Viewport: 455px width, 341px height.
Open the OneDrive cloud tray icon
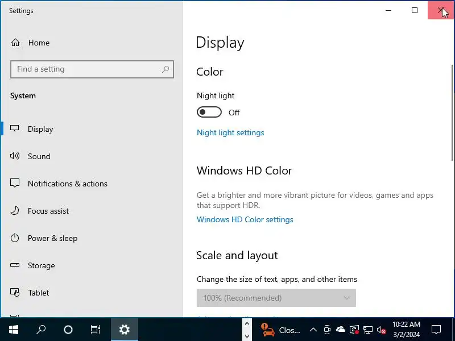click(x=341, y=330)
